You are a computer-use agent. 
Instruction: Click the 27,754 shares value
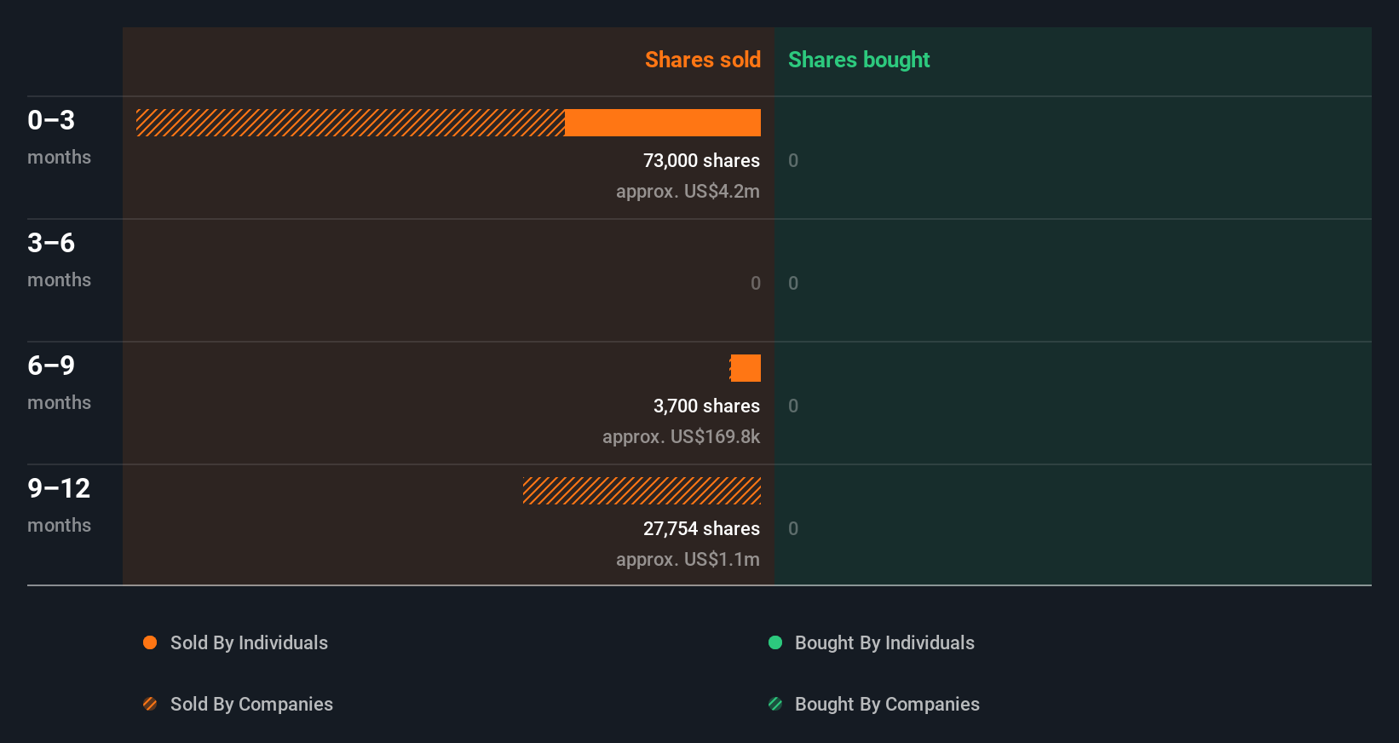pos(701,529)
